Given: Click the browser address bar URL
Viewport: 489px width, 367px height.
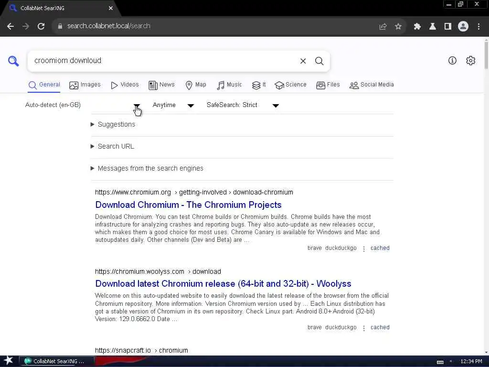Looking at the screenshot, I should pos(108,26).
